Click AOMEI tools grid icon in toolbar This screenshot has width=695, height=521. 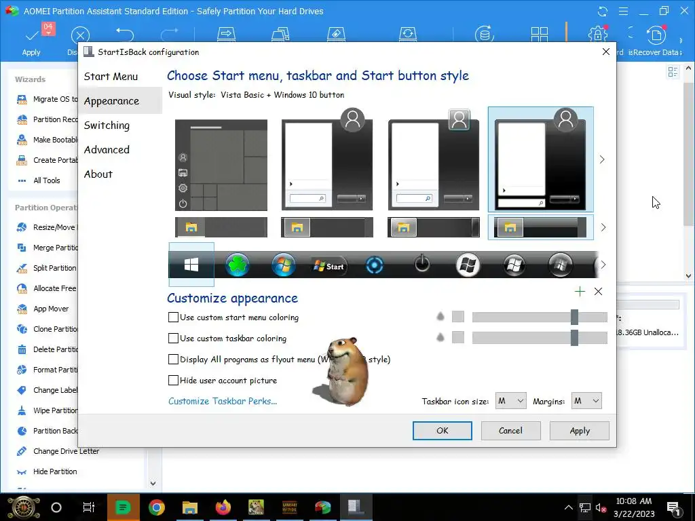[x=540, y=35]
